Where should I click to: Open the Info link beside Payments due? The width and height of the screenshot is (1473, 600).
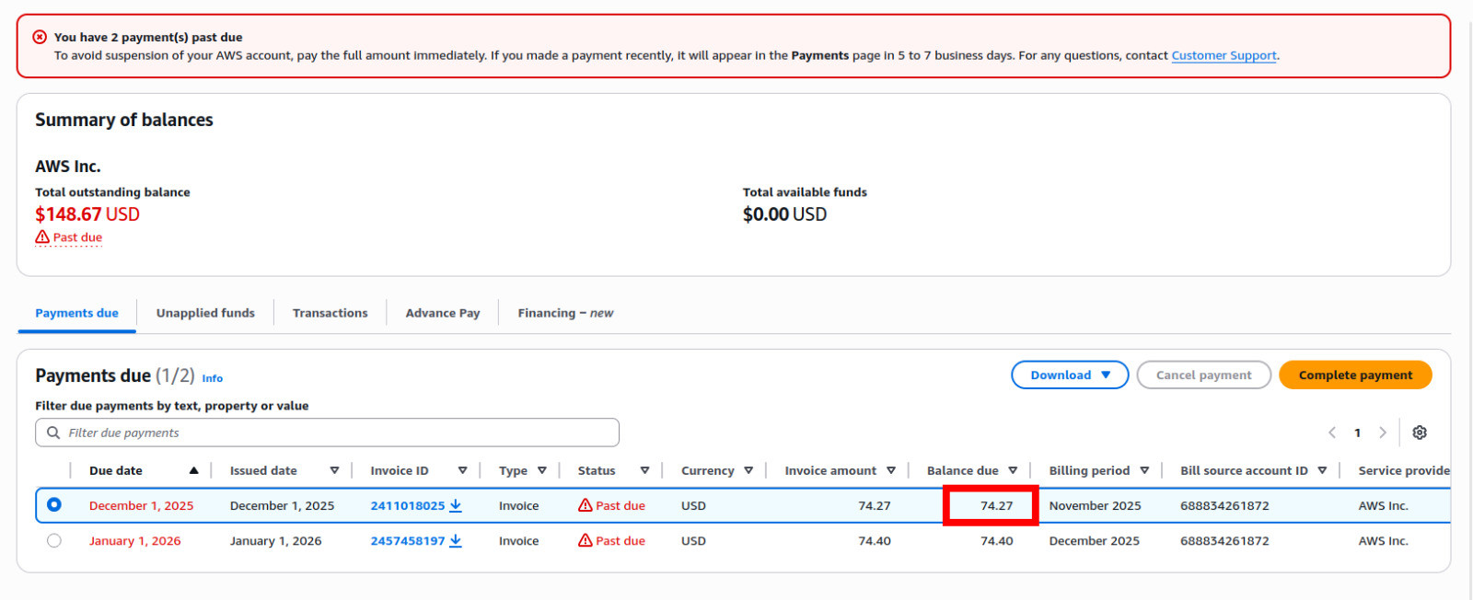click(x=213, y=378)
